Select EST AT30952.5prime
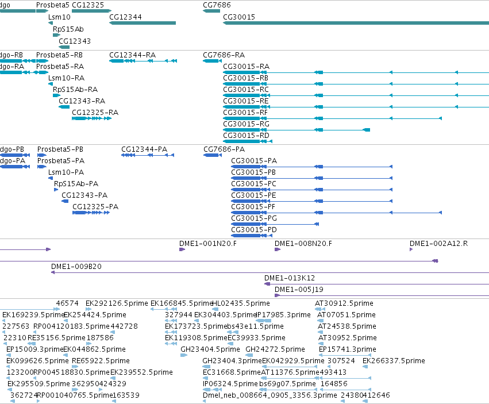This screenshot has height=404, width=489. pos(321,344)
